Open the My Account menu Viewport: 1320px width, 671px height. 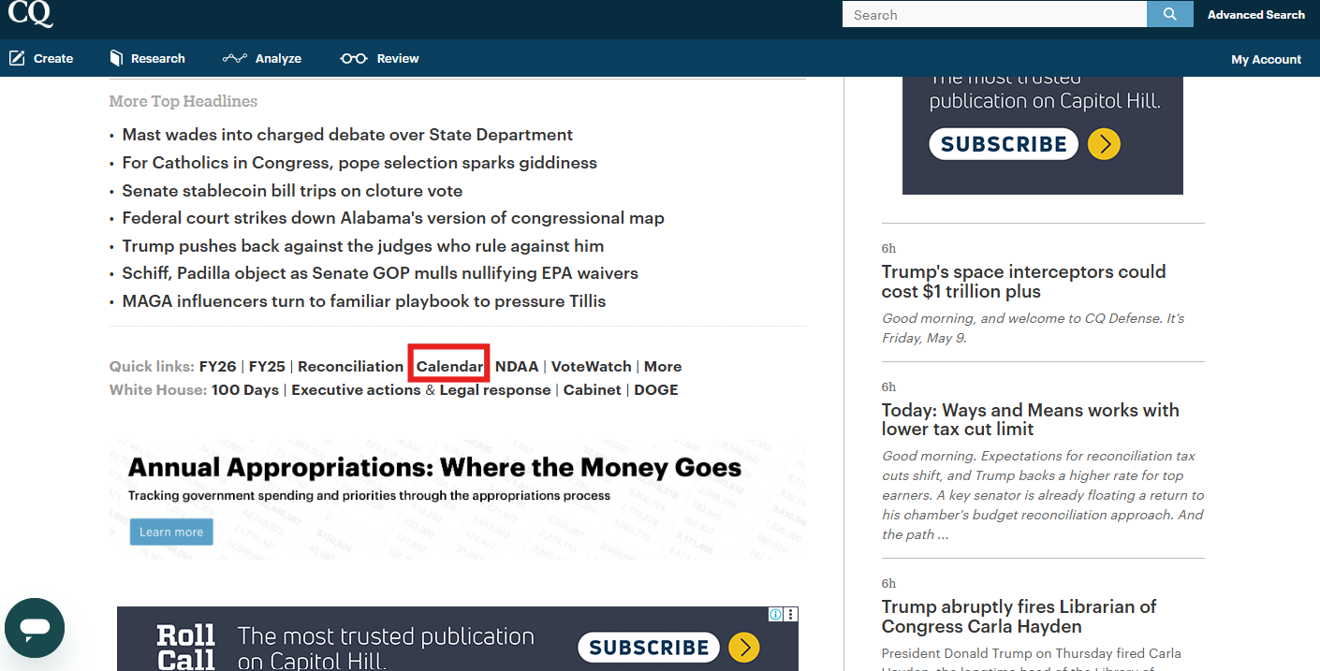[x=1266, y=59]
